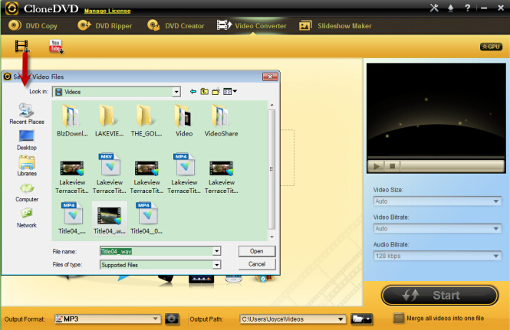The image size is (510, 330).
Task: Select the VideoShare folder
Action: coord(221,120)
